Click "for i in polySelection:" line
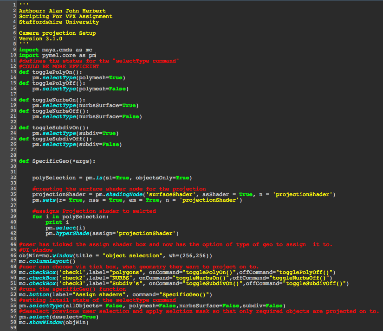This screenshot has width=383, height=331. point(71,216)
